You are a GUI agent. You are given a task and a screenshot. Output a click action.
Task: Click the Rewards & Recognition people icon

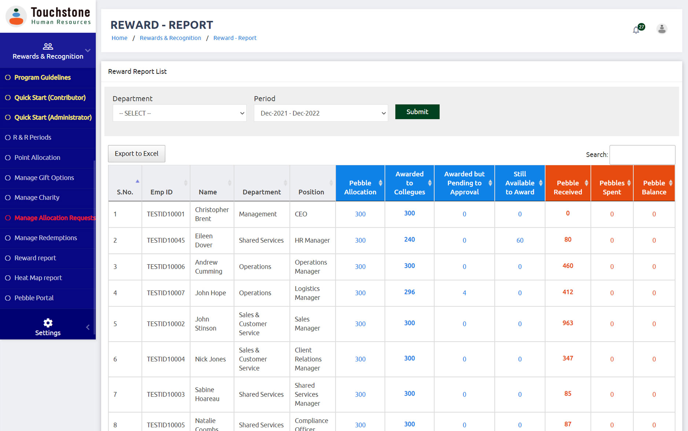pos(48,46)
